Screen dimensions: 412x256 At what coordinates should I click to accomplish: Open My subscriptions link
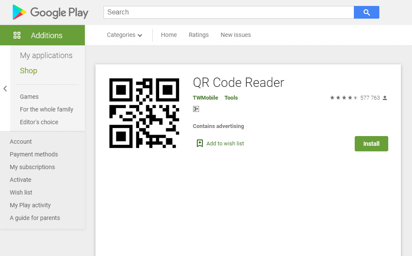32,167
